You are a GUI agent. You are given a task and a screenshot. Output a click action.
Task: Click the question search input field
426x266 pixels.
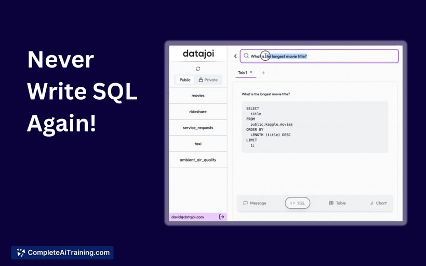319,56
